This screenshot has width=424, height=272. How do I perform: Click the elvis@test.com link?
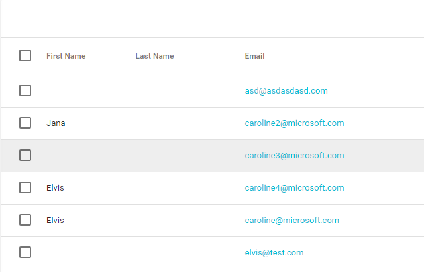pyautogui.click(x=274, y=253)
